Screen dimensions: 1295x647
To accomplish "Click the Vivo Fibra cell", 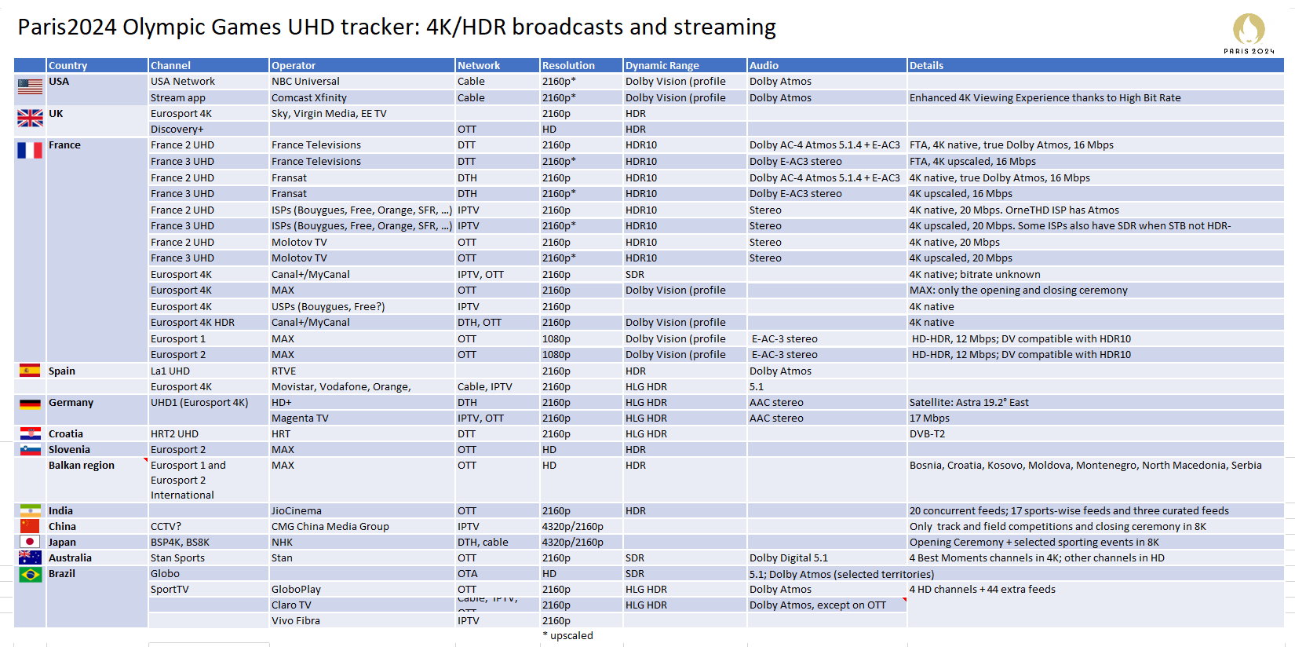I will [x=362, y=621].
